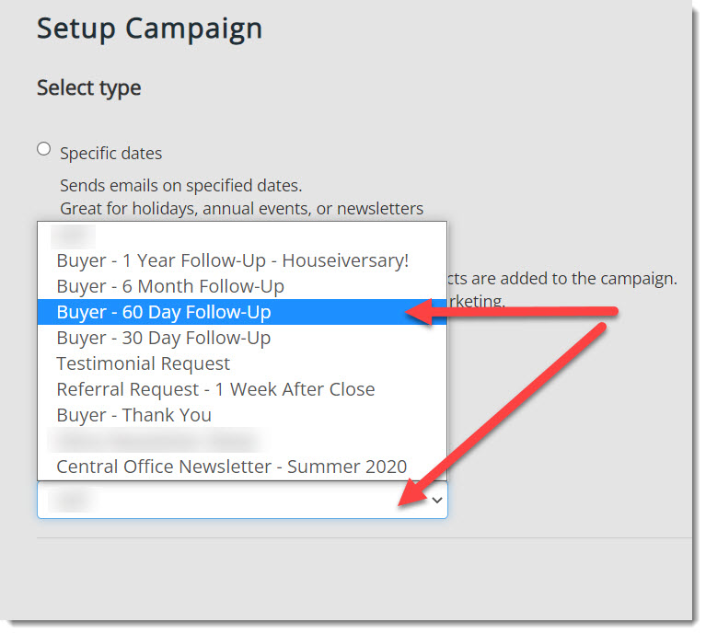Screen dimensions: 706x634
Task: Select highlighted Buyer - 60 Day Follow-Up
Action: pos(164,312)
